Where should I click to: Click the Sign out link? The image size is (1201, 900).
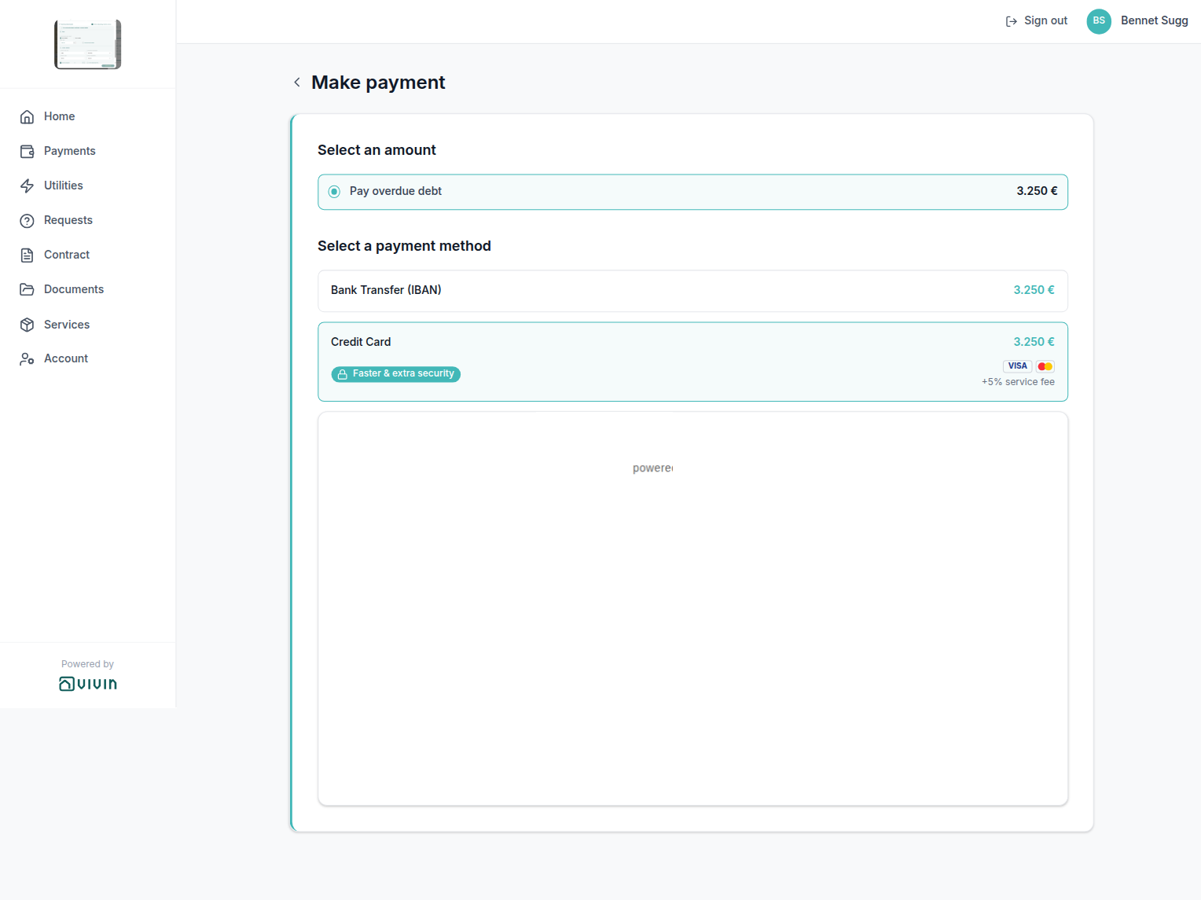pyautogui.click(x=1037, y=21)
